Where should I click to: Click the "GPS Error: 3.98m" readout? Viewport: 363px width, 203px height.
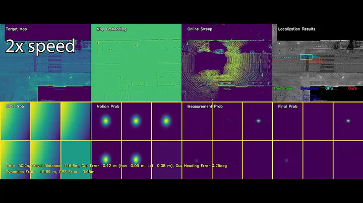pyautogui.click(x=77, y=172)
